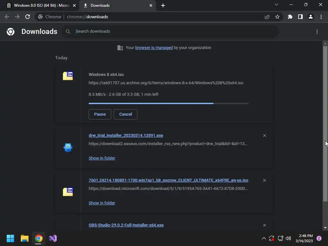This screenshot has height=246, width=328.
Task: Open the network tray icon
Action: click(x=280, y=238)
